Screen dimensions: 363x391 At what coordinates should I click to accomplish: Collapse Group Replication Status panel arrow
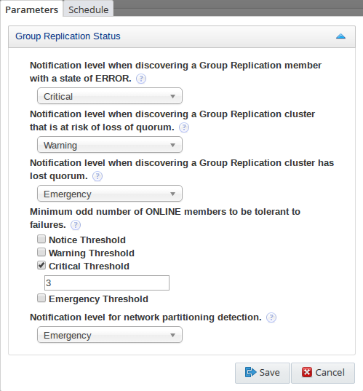click(340, 36)
